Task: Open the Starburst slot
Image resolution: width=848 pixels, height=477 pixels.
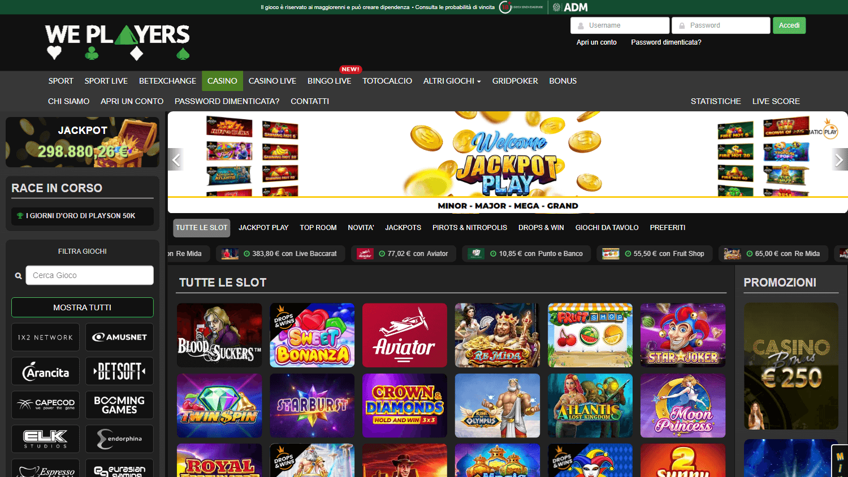Action: tap(312, 405)
